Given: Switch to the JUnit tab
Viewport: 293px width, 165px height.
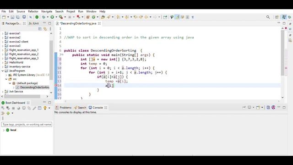Looking at the screenshot, I should click(33, 23).
